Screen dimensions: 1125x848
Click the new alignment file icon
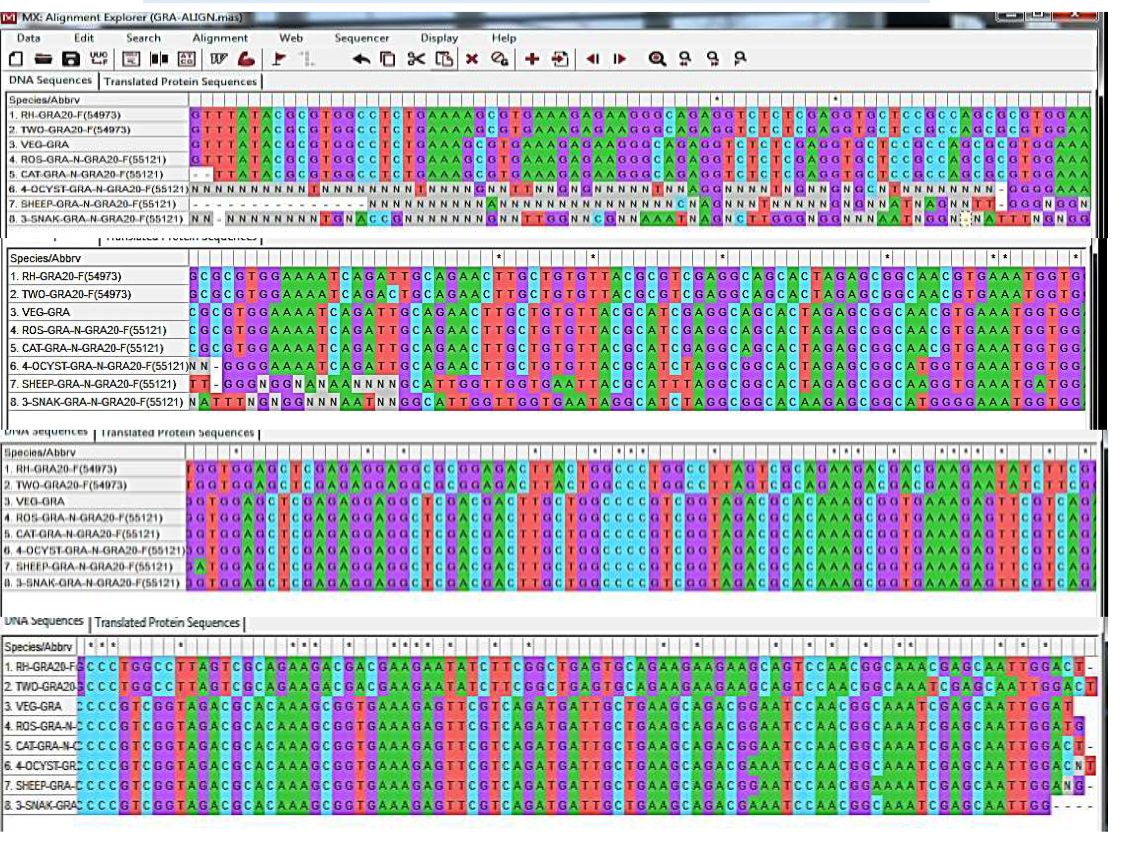tap(16, 59)
